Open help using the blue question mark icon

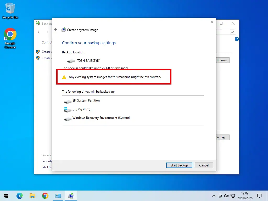[x=237, y=39]
